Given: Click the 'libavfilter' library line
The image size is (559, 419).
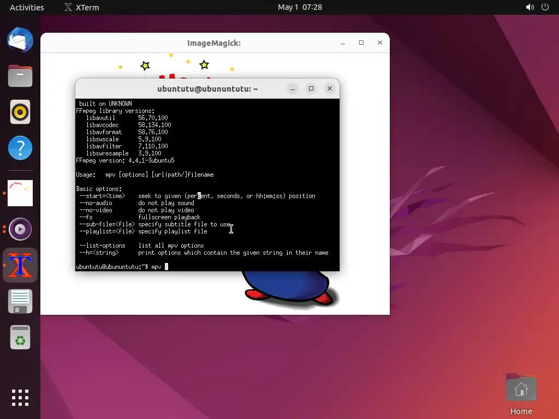Looking at the screenshot, I should tap(127, 146).
